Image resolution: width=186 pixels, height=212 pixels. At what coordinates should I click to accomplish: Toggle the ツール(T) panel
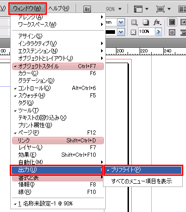pyautogui.click(x=58, y=110)
